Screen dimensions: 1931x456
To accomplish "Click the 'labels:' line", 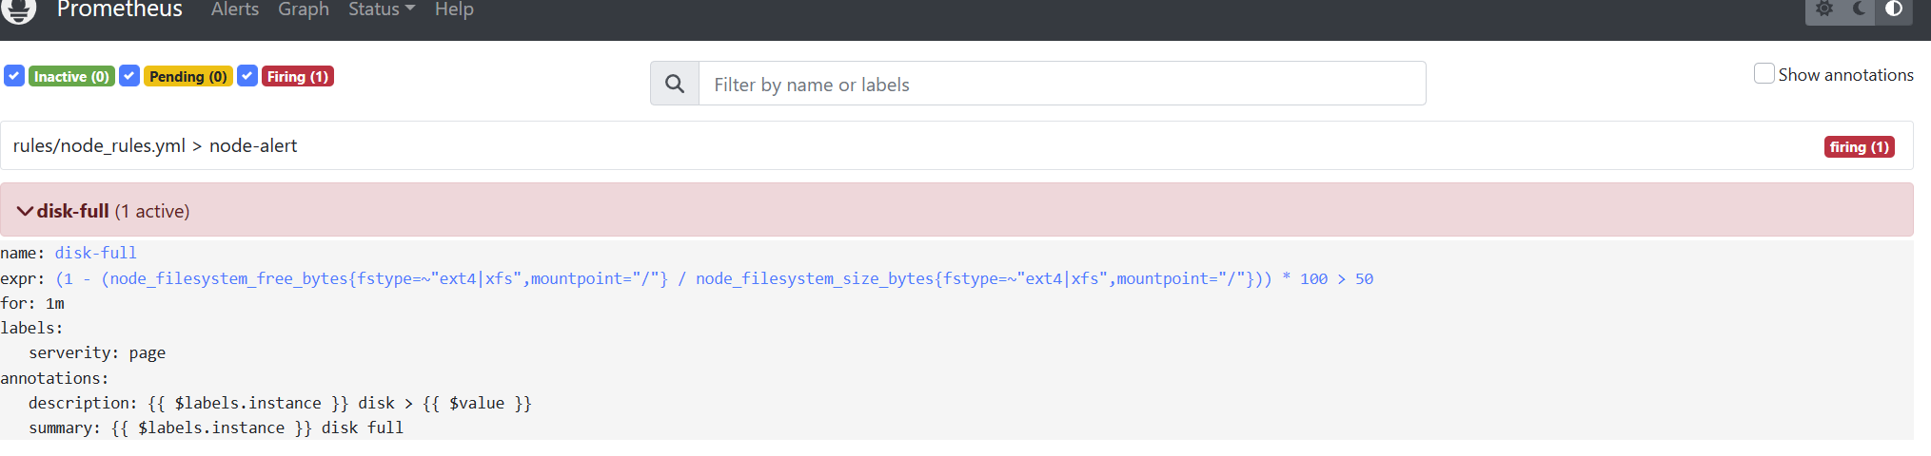I will [31, 328].
